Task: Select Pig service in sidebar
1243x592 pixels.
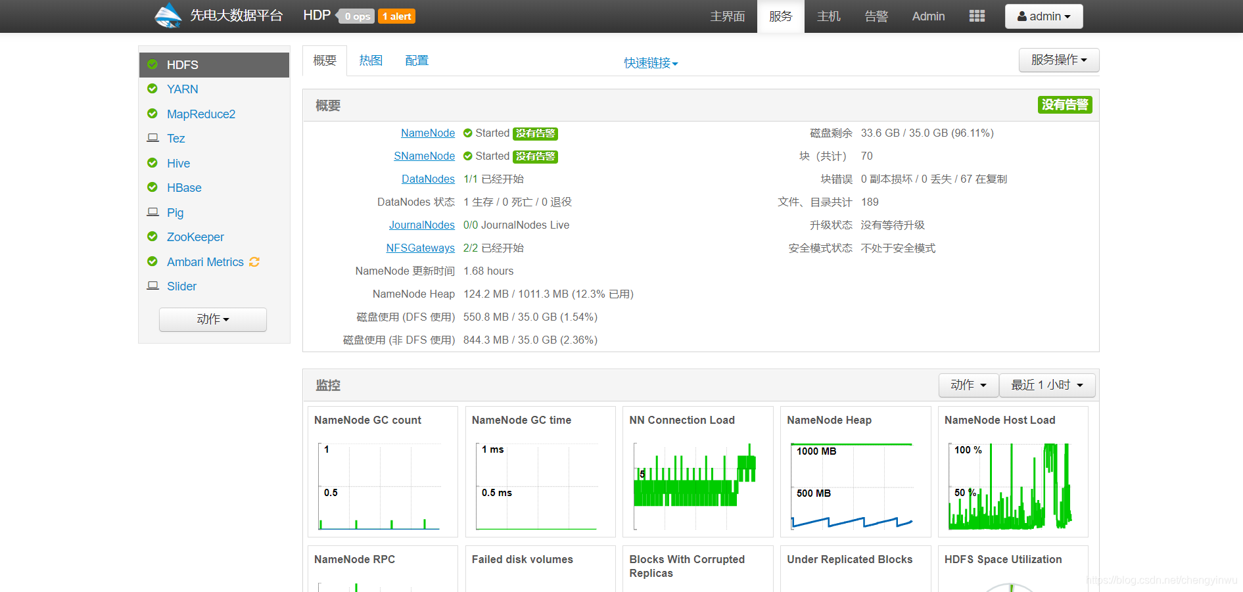Action: click(x=175, y=212)
